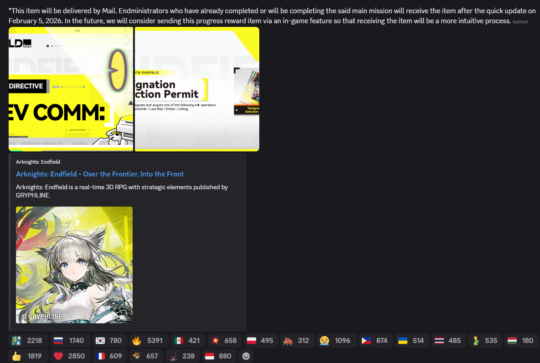Add the Indonesia flag reaction showing 880

tap(219, 356)
